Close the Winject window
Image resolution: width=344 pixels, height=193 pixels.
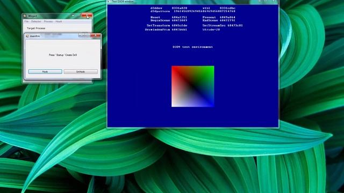[87, 16]
